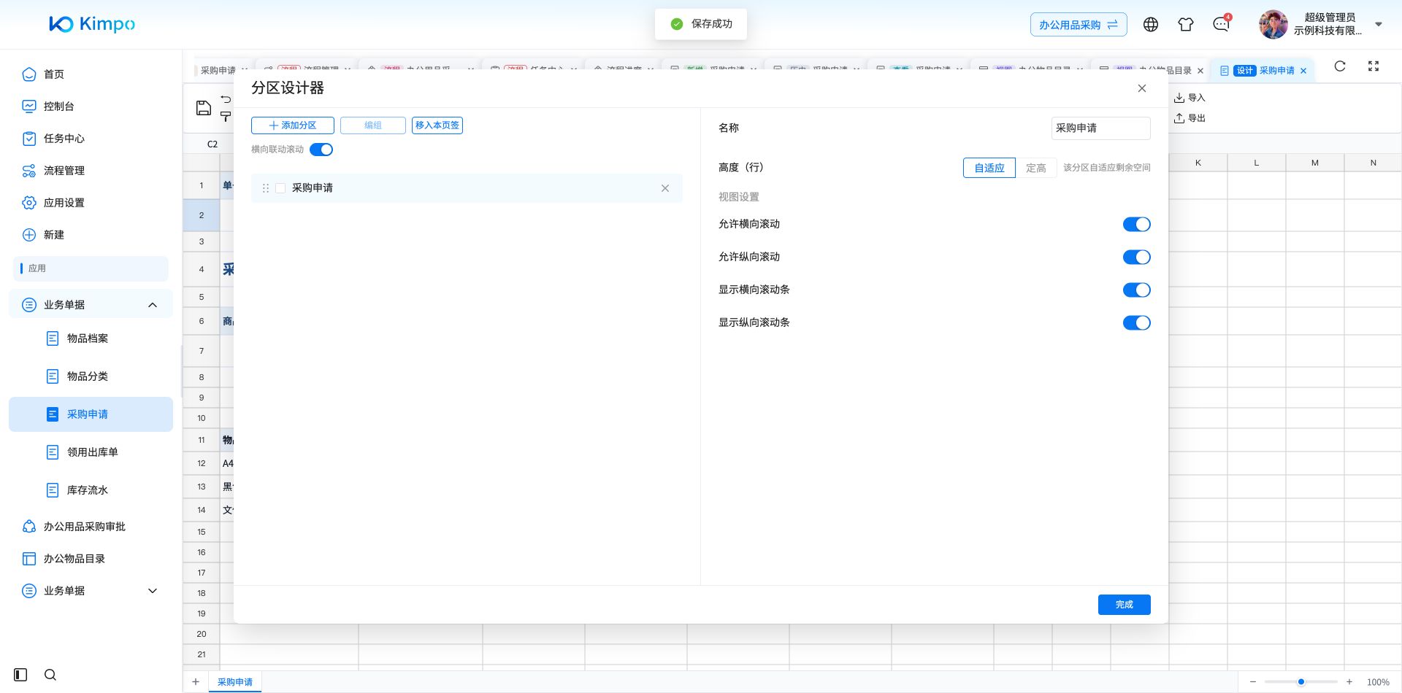Collapse the first 业务单据 group

coord(153,305)
